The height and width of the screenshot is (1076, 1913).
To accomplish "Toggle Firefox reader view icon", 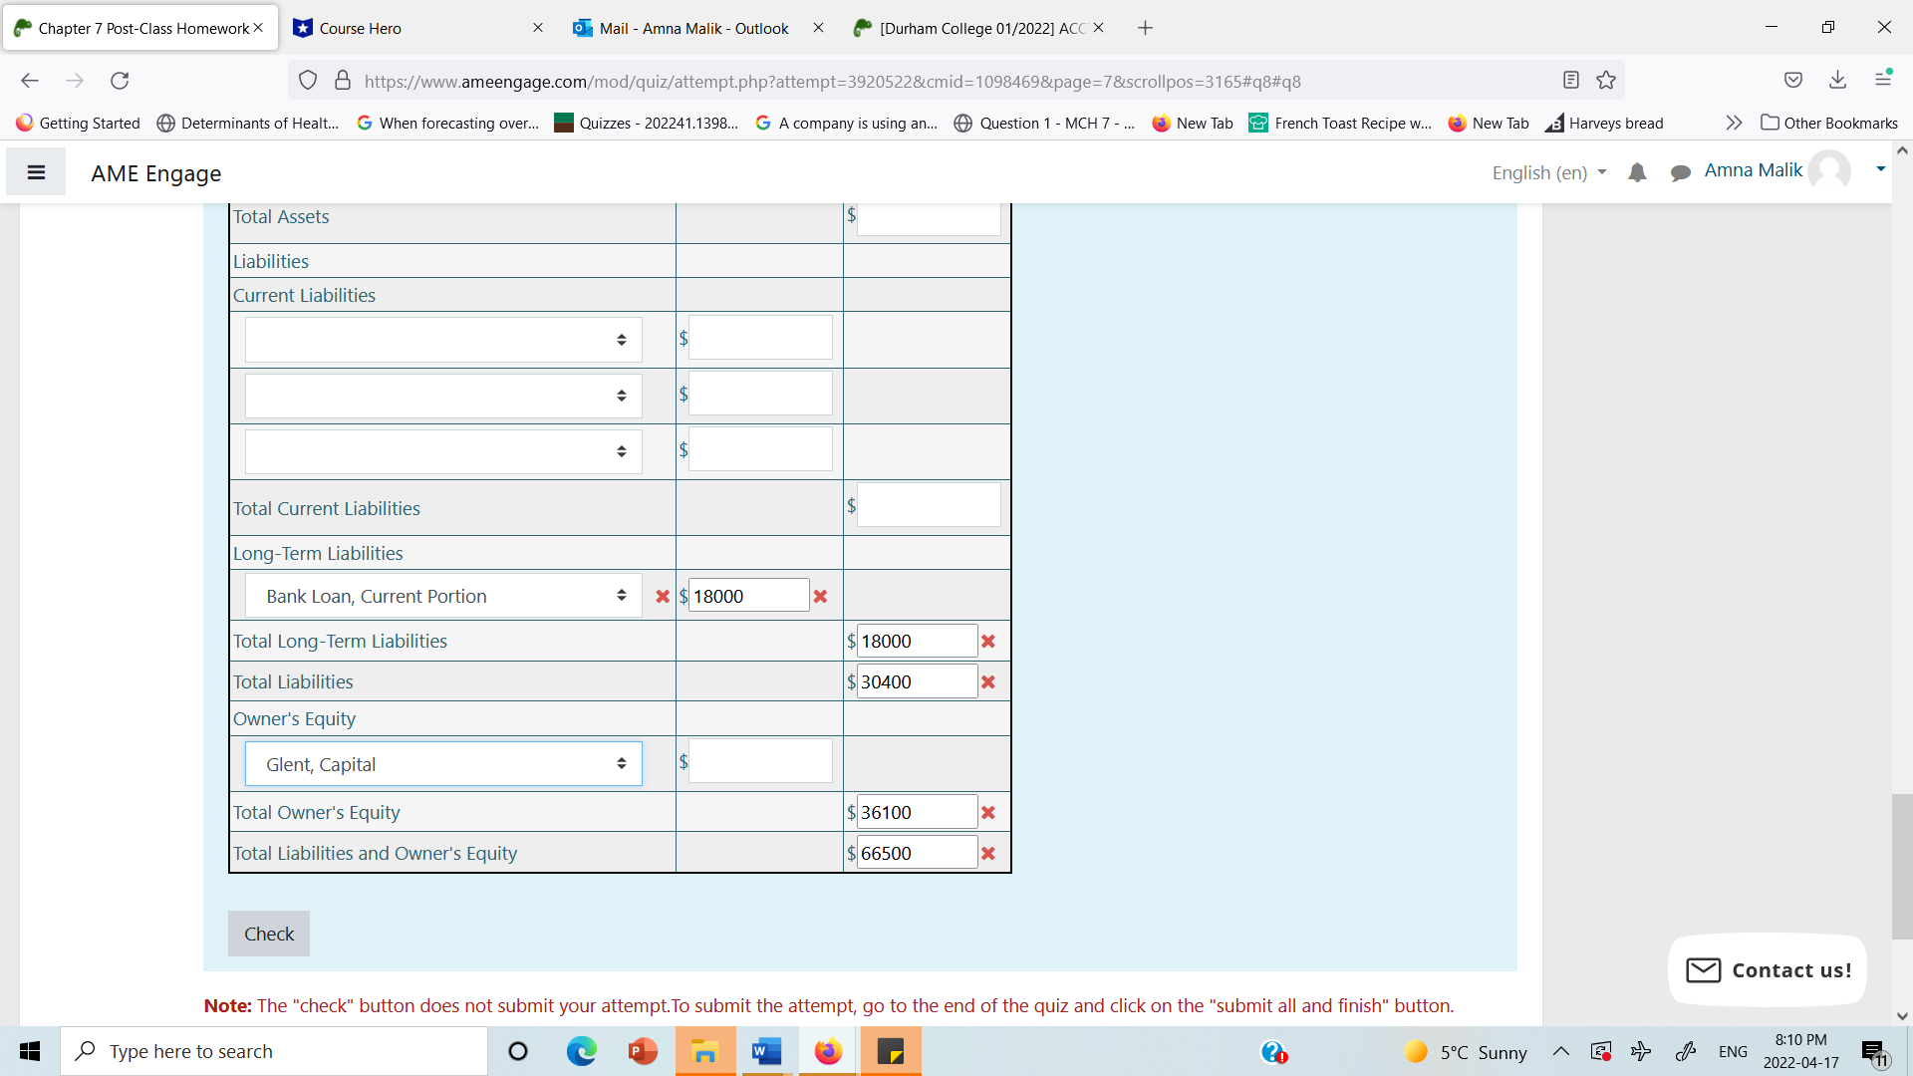I will pos(1571,81).
